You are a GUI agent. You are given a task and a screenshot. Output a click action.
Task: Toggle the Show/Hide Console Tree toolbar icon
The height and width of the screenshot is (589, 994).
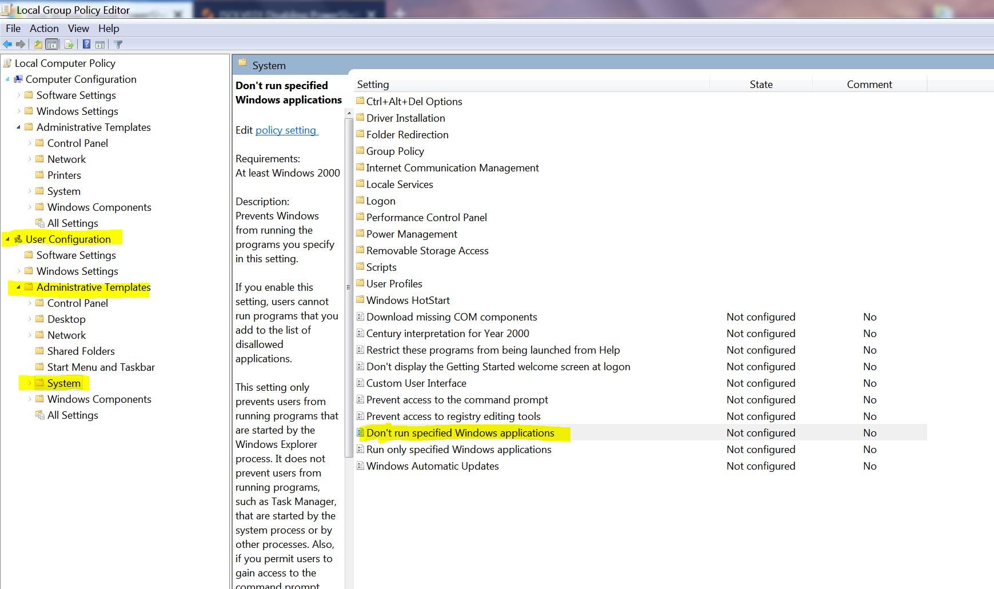pos(51,44)
